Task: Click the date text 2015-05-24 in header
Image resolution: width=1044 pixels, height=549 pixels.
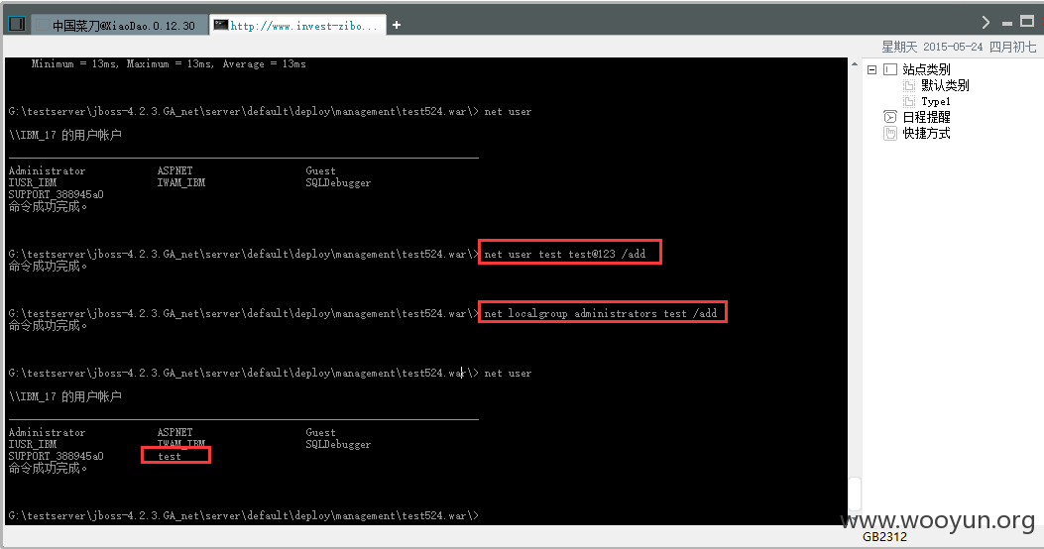Action: (x=955, y=47)
